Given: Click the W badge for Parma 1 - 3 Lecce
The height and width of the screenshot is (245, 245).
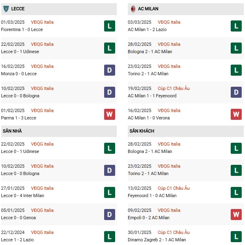Looking at the screenshot, I should coord(109,114).
